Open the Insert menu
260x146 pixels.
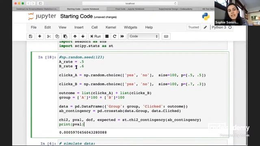coord(79,27)
